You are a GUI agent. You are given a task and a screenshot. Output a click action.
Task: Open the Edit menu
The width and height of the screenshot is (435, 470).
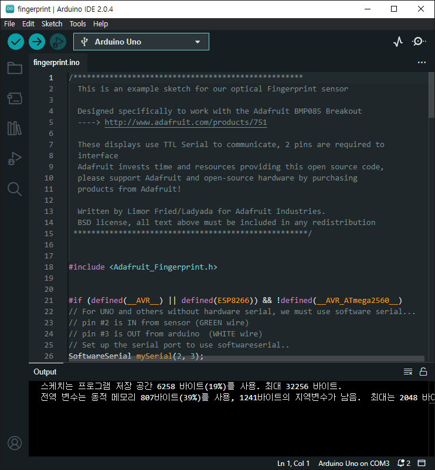click(28, 23)
